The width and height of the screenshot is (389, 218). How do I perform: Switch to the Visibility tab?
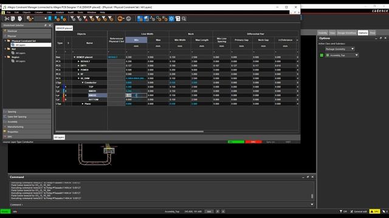click(x=323, y=33)
